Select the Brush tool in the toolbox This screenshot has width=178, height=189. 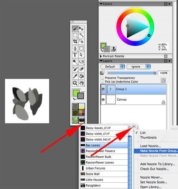tap(75, 29)
